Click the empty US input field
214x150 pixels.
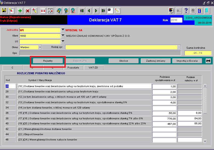coord(40,42)
